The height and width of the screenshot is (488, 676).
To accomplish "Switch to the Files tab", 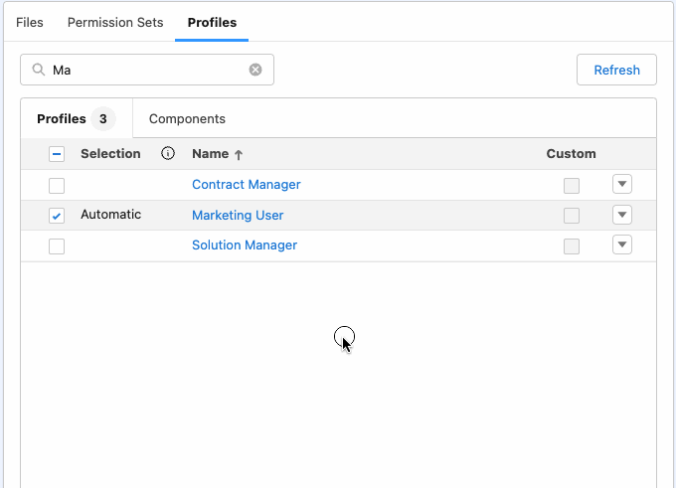I will point(30,22).
